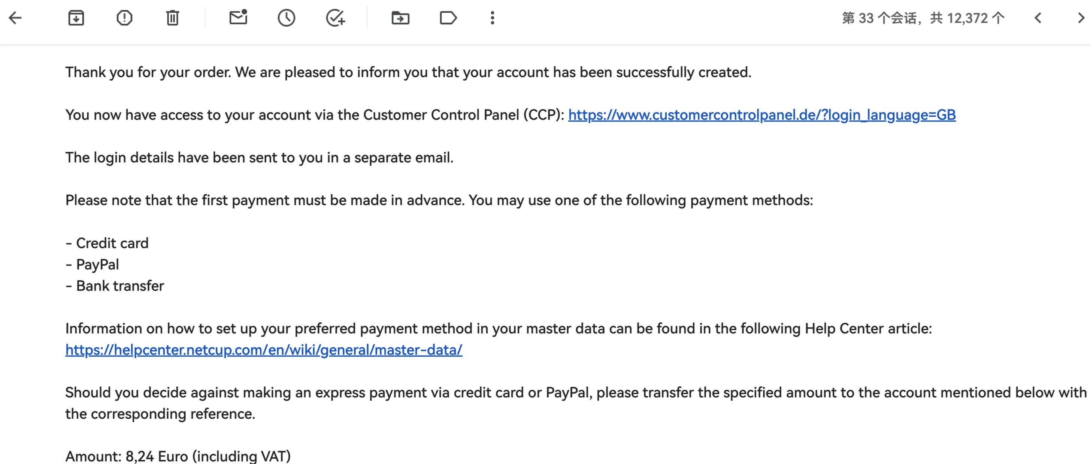Screen dimensions: 1090x464
Task: Click the Amount 8,24 Euro text
Action: (x=178, y=456)
